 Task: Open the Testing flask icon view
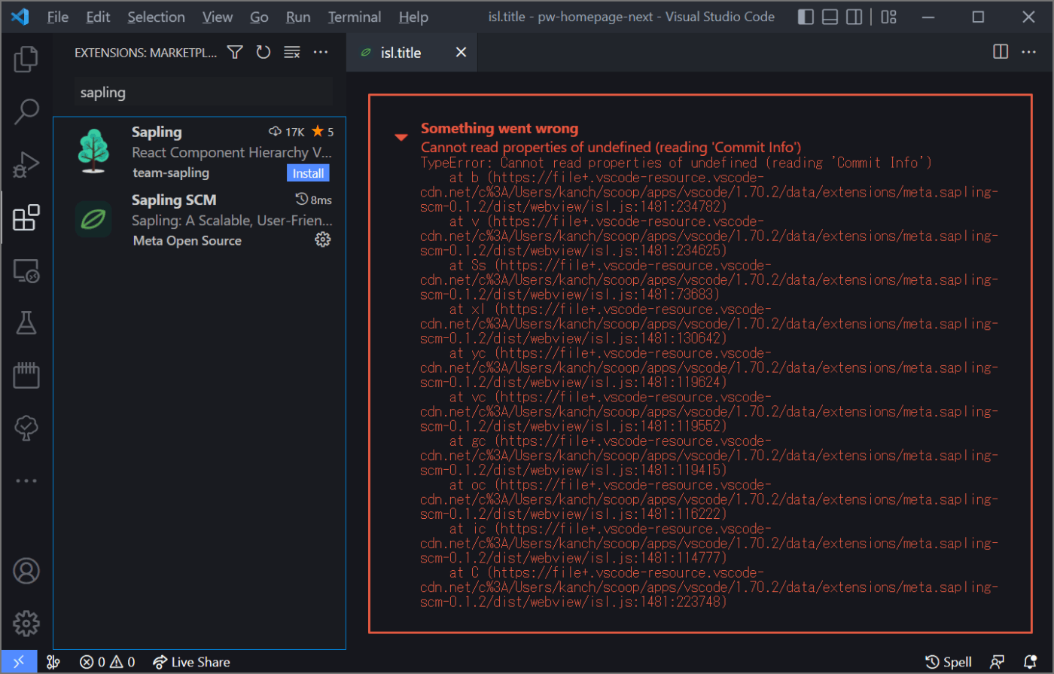point(26,323)
